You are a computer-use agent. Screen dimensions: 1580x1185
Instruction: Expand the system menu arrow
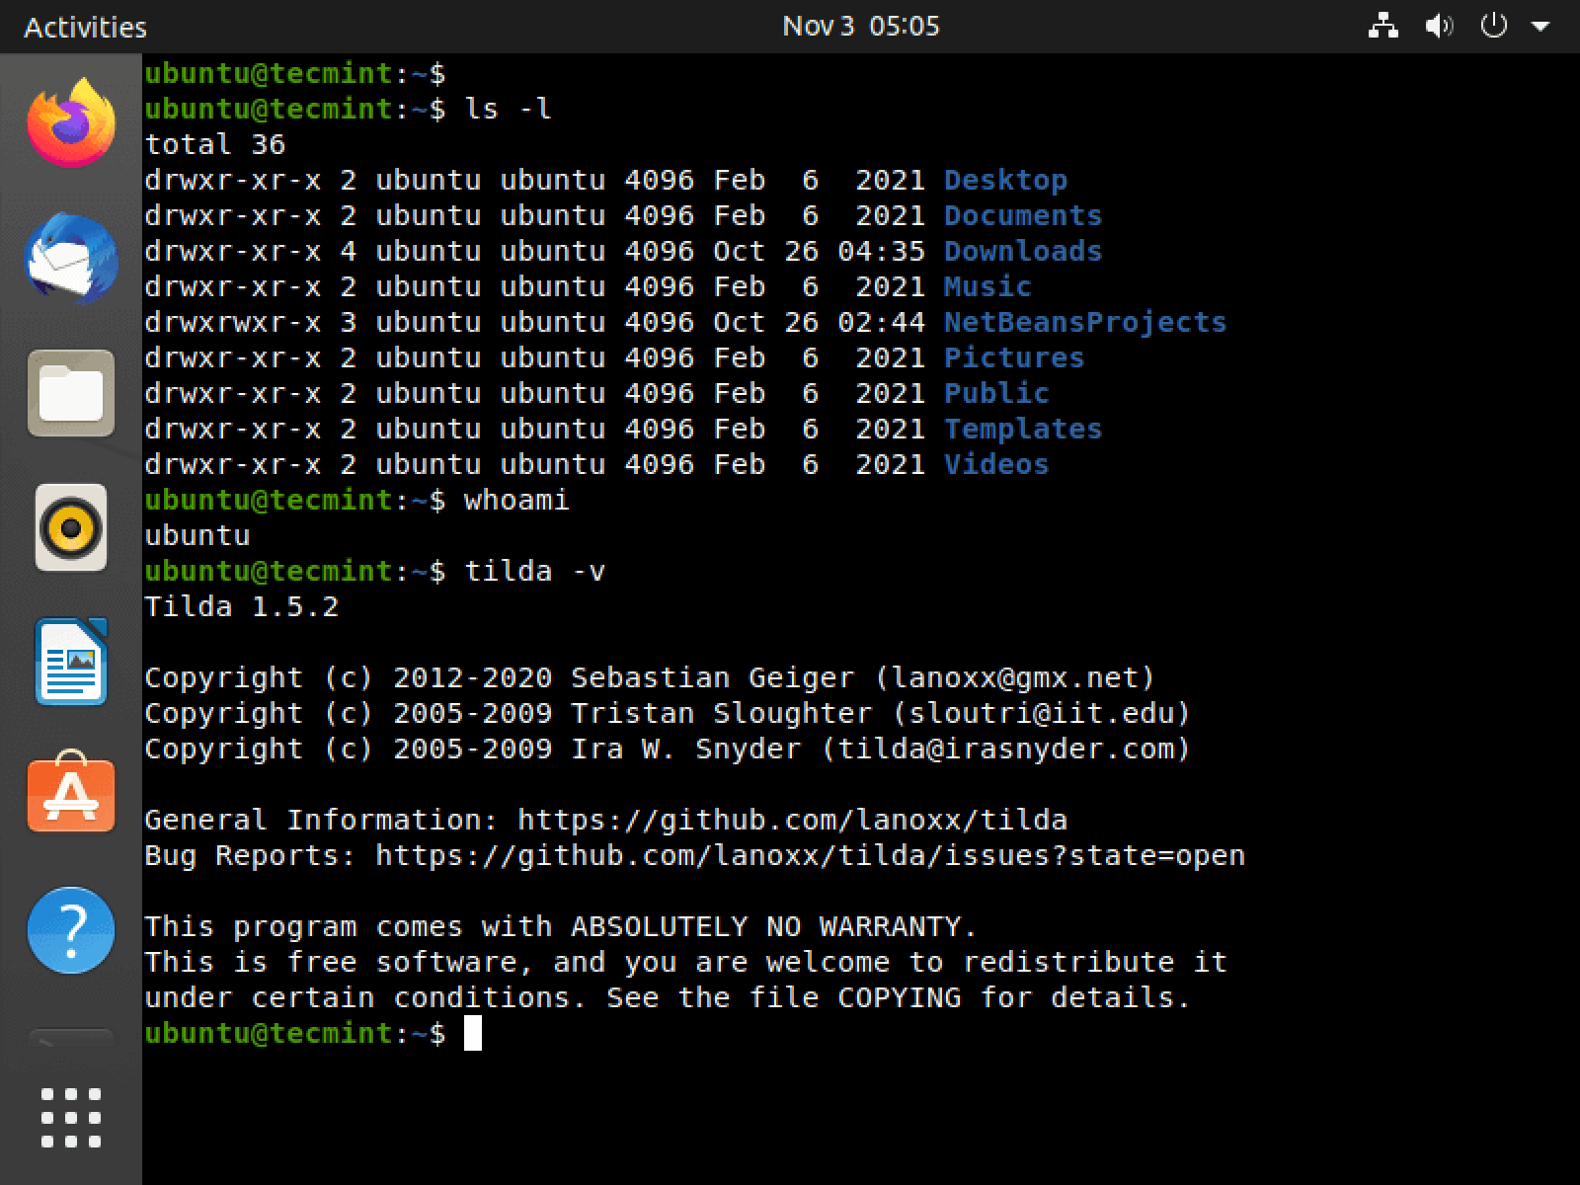click(1540, 27)
